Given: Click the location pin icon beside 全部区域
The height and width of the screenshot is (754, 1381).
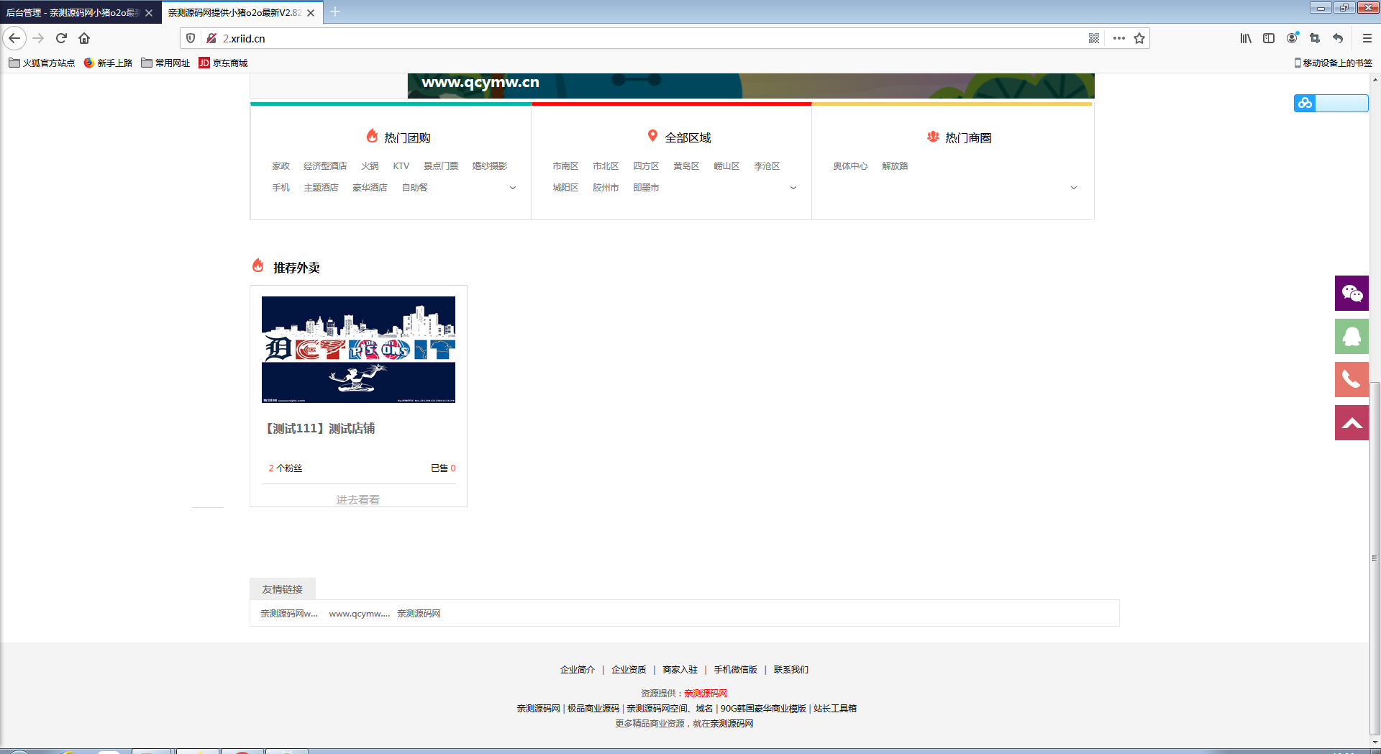Looking at the screenshot, I should 652,135.
